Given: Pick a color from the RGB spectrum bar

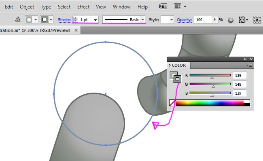Looking at the screenshot, I should point(210,103).
